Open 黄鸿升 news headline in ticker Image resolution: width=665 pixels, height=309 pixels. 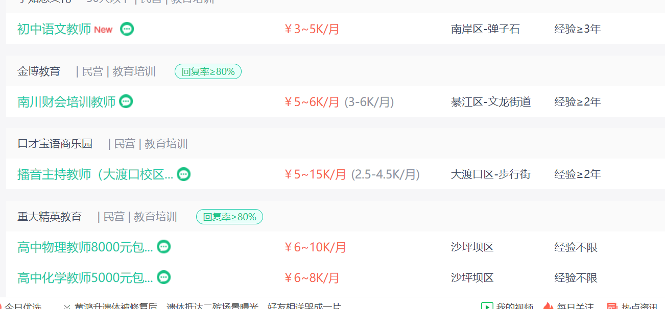click(x=207, y=307)
